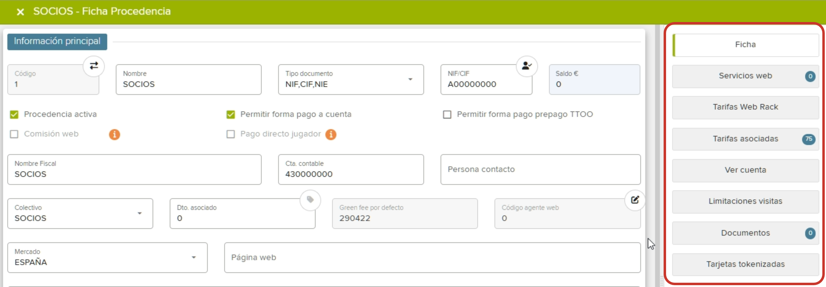Click the Persona contacto field
The height and width of the screenshot is (287, 826).
[x=541, y=170]
